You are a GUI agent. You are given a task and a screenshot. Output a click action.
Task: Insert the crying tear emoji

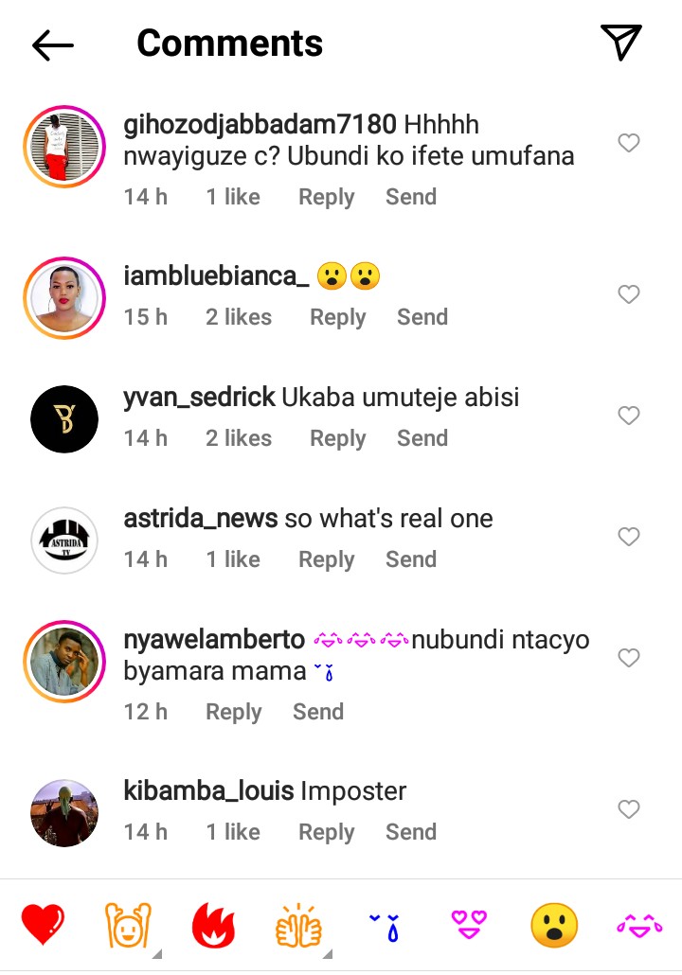pos(384,925)
